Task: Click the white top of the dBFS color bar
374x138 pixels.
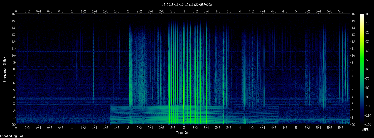Action: 362,15
